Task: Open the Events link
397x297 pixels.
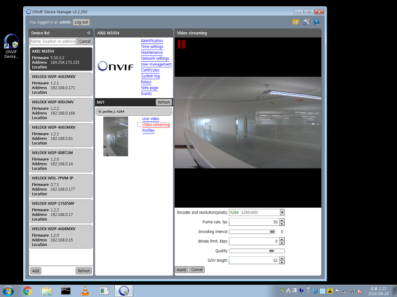Action: [x=146, y=94]
